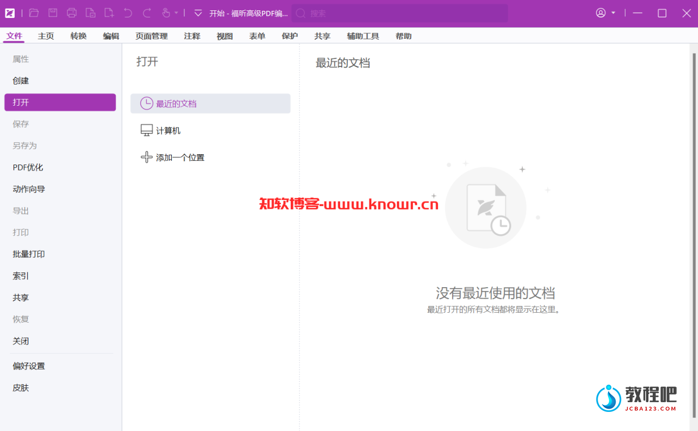Open 皮肤 from the sidebar
This screenshot has width=698, height=431.
pos(60,388)
